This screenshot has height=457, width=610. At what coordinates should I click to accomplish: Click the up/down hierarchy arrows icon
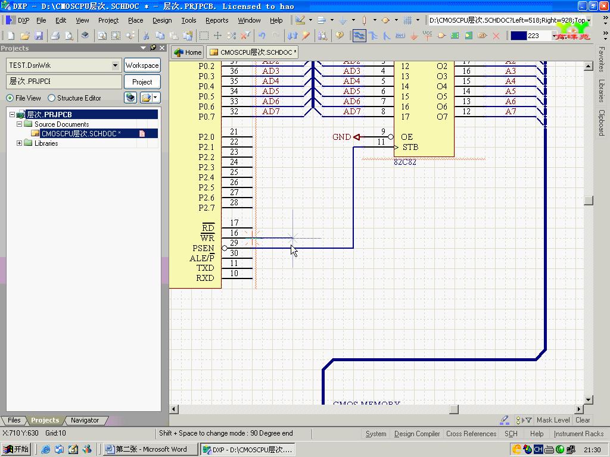(292, 36)
